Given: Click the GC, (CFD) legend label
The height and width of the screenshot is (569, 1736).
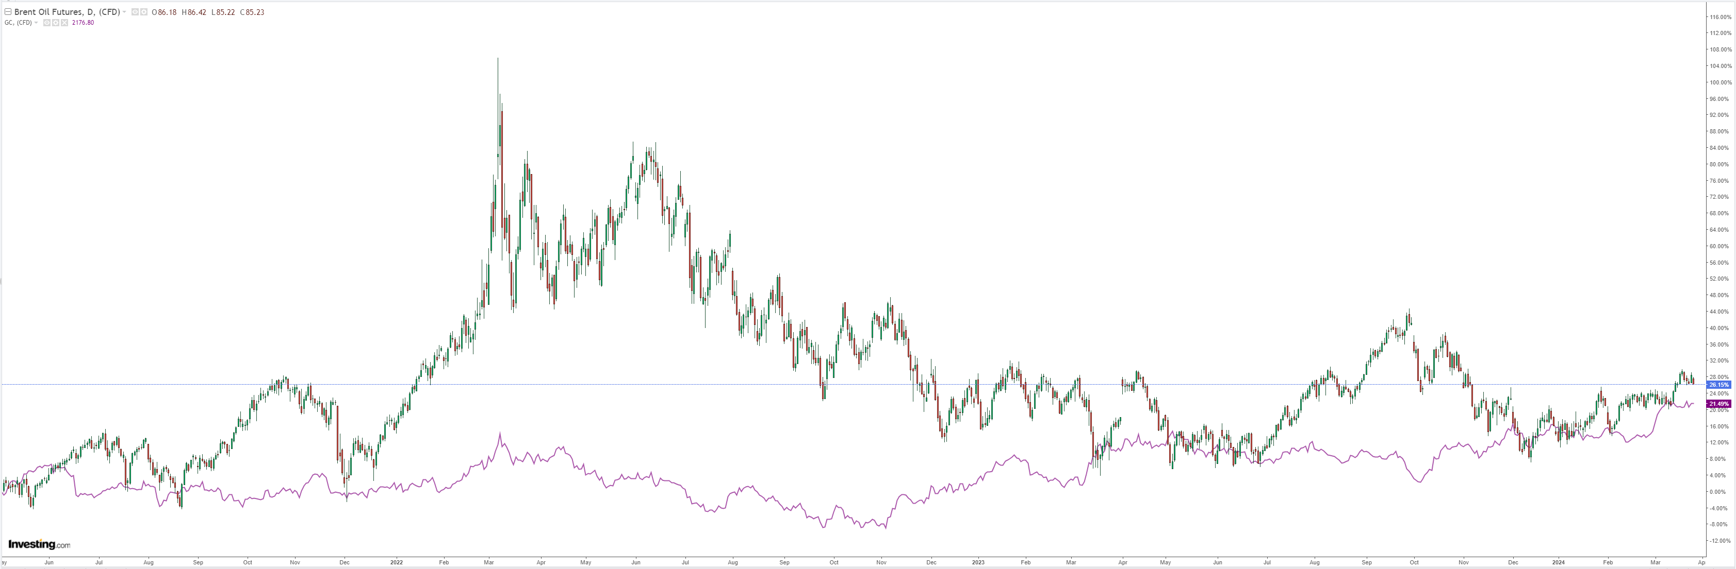Looking at the screenshot, I should pyautogui.click(x=18, y=23).
